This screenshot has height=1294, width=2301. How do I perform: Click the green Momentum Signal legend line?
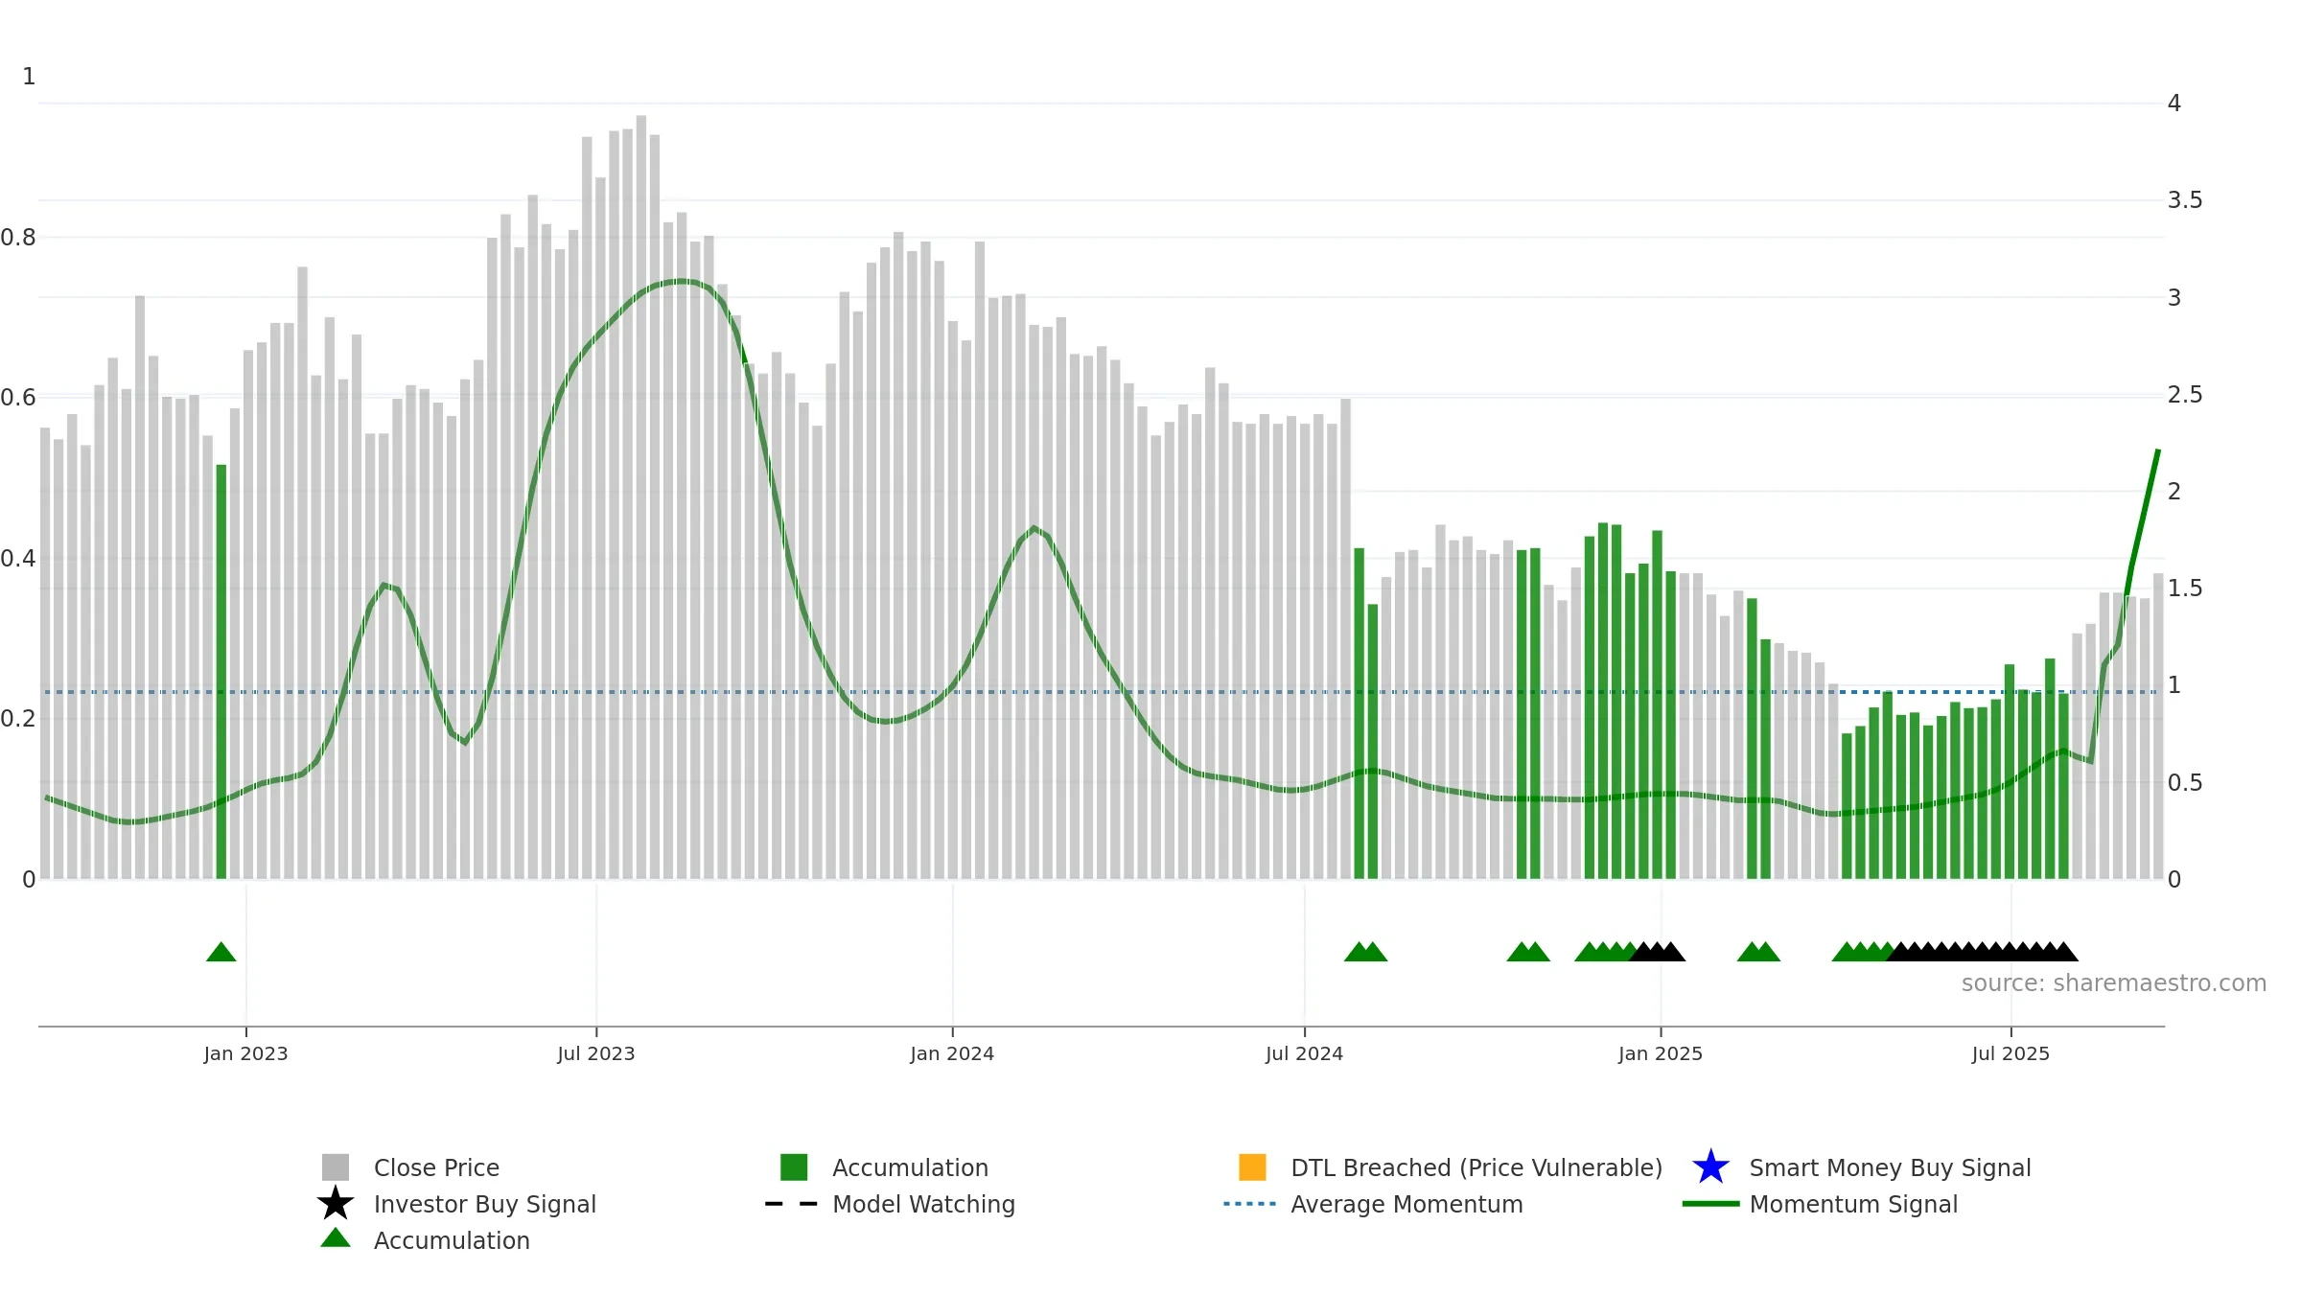tap(1710, 1204)
